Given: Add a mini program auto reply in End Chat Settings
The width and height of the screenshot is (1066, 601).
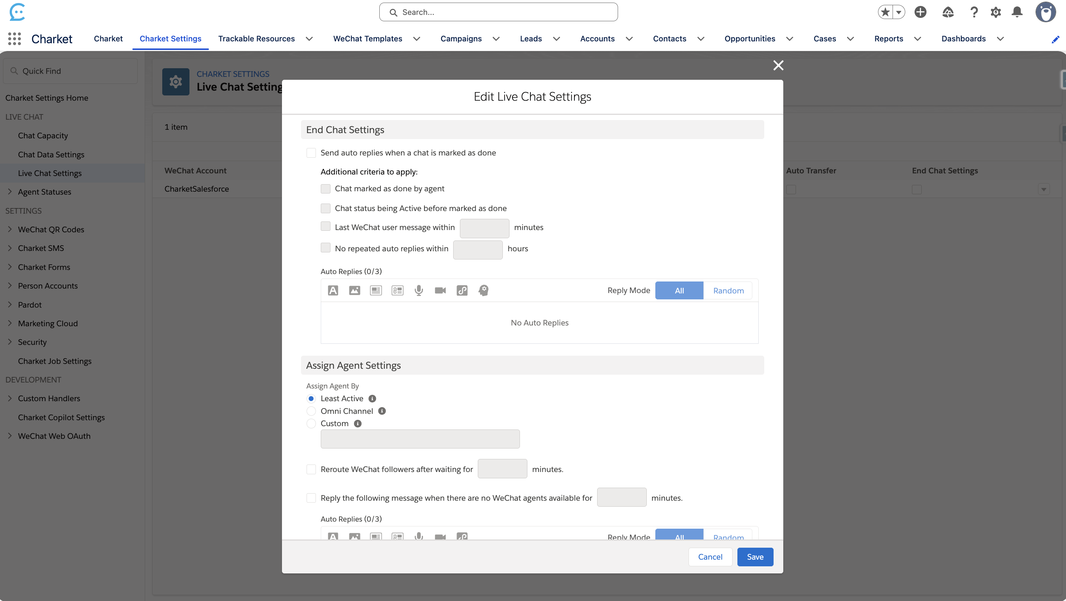Looking at the screenshot, I should tap(462, 290).
